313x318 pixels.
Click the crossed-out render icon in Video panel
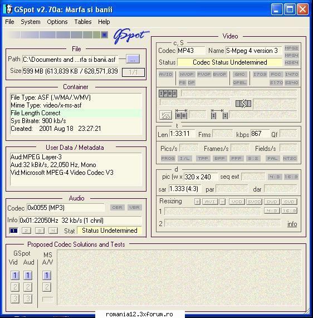click(x=166, y=115)
